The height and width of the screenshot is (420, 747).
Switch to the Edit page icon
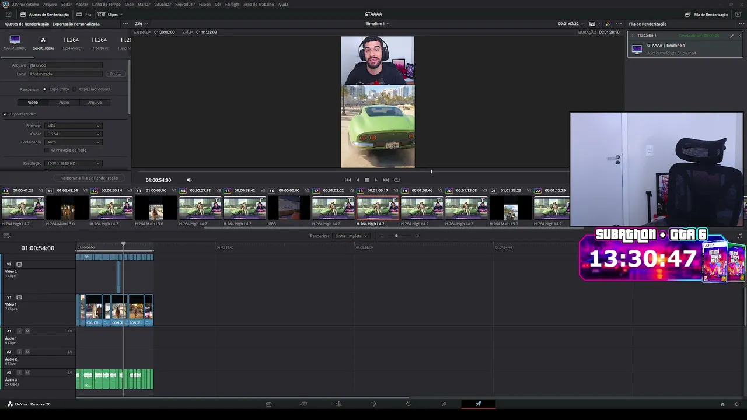coord(338,404)
